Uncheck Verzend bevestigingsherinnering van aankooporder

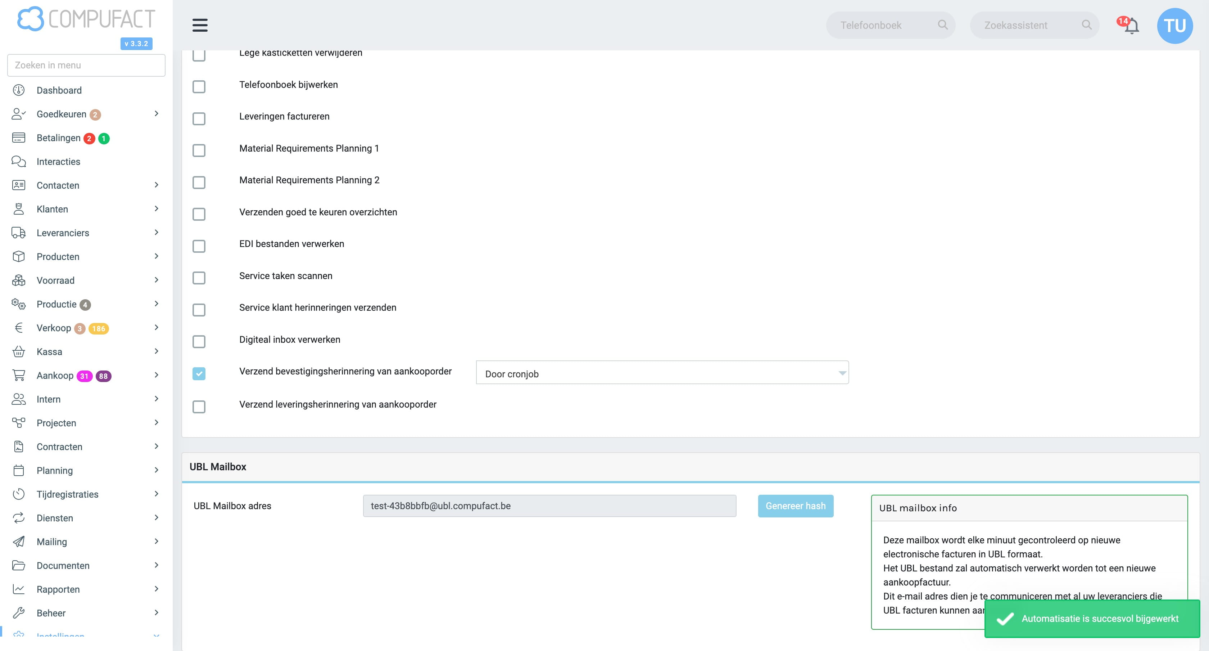click(199, 373)
